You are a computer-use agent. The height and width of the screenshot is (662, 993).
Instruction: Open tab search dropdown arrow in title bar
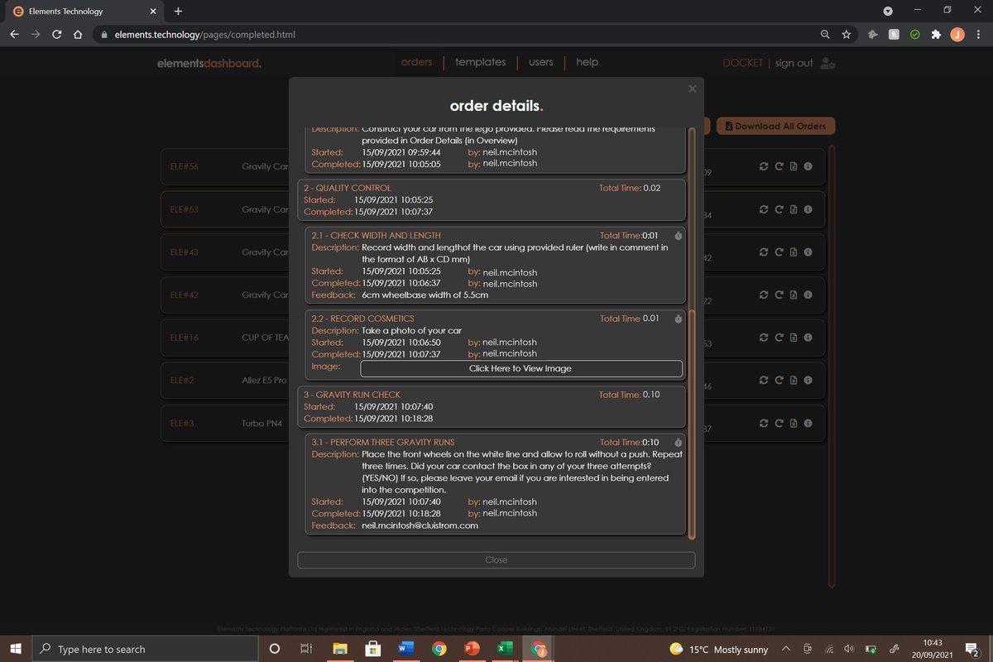(888, 11)
